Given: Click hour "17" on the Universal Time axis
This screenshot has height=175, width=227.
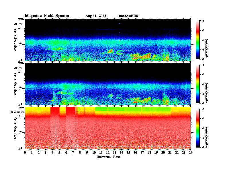Looking at the screenshot, I should pyautogui.click(x=142, y=152).
